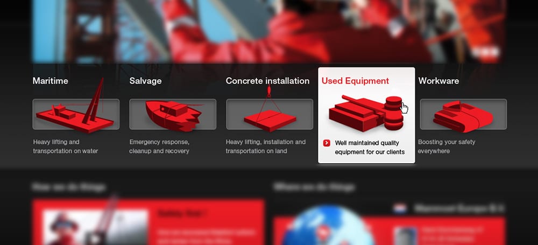Click the blurred globe map image
538x245 pixels.
(x=329, y=226)
